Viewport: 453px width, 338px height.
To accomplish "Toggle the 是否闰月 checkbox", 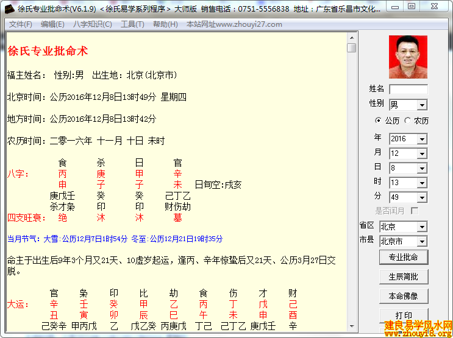I will [x=415, y=211].
